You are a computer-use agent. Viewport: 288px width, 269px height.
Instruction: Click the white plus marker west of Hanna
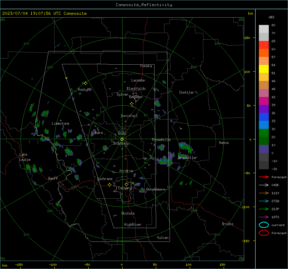click(x=181, y=129)
